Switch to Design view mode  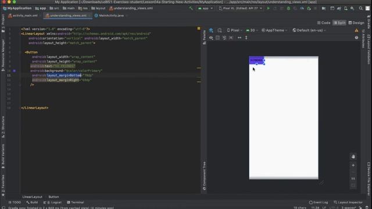coord(356,23)
